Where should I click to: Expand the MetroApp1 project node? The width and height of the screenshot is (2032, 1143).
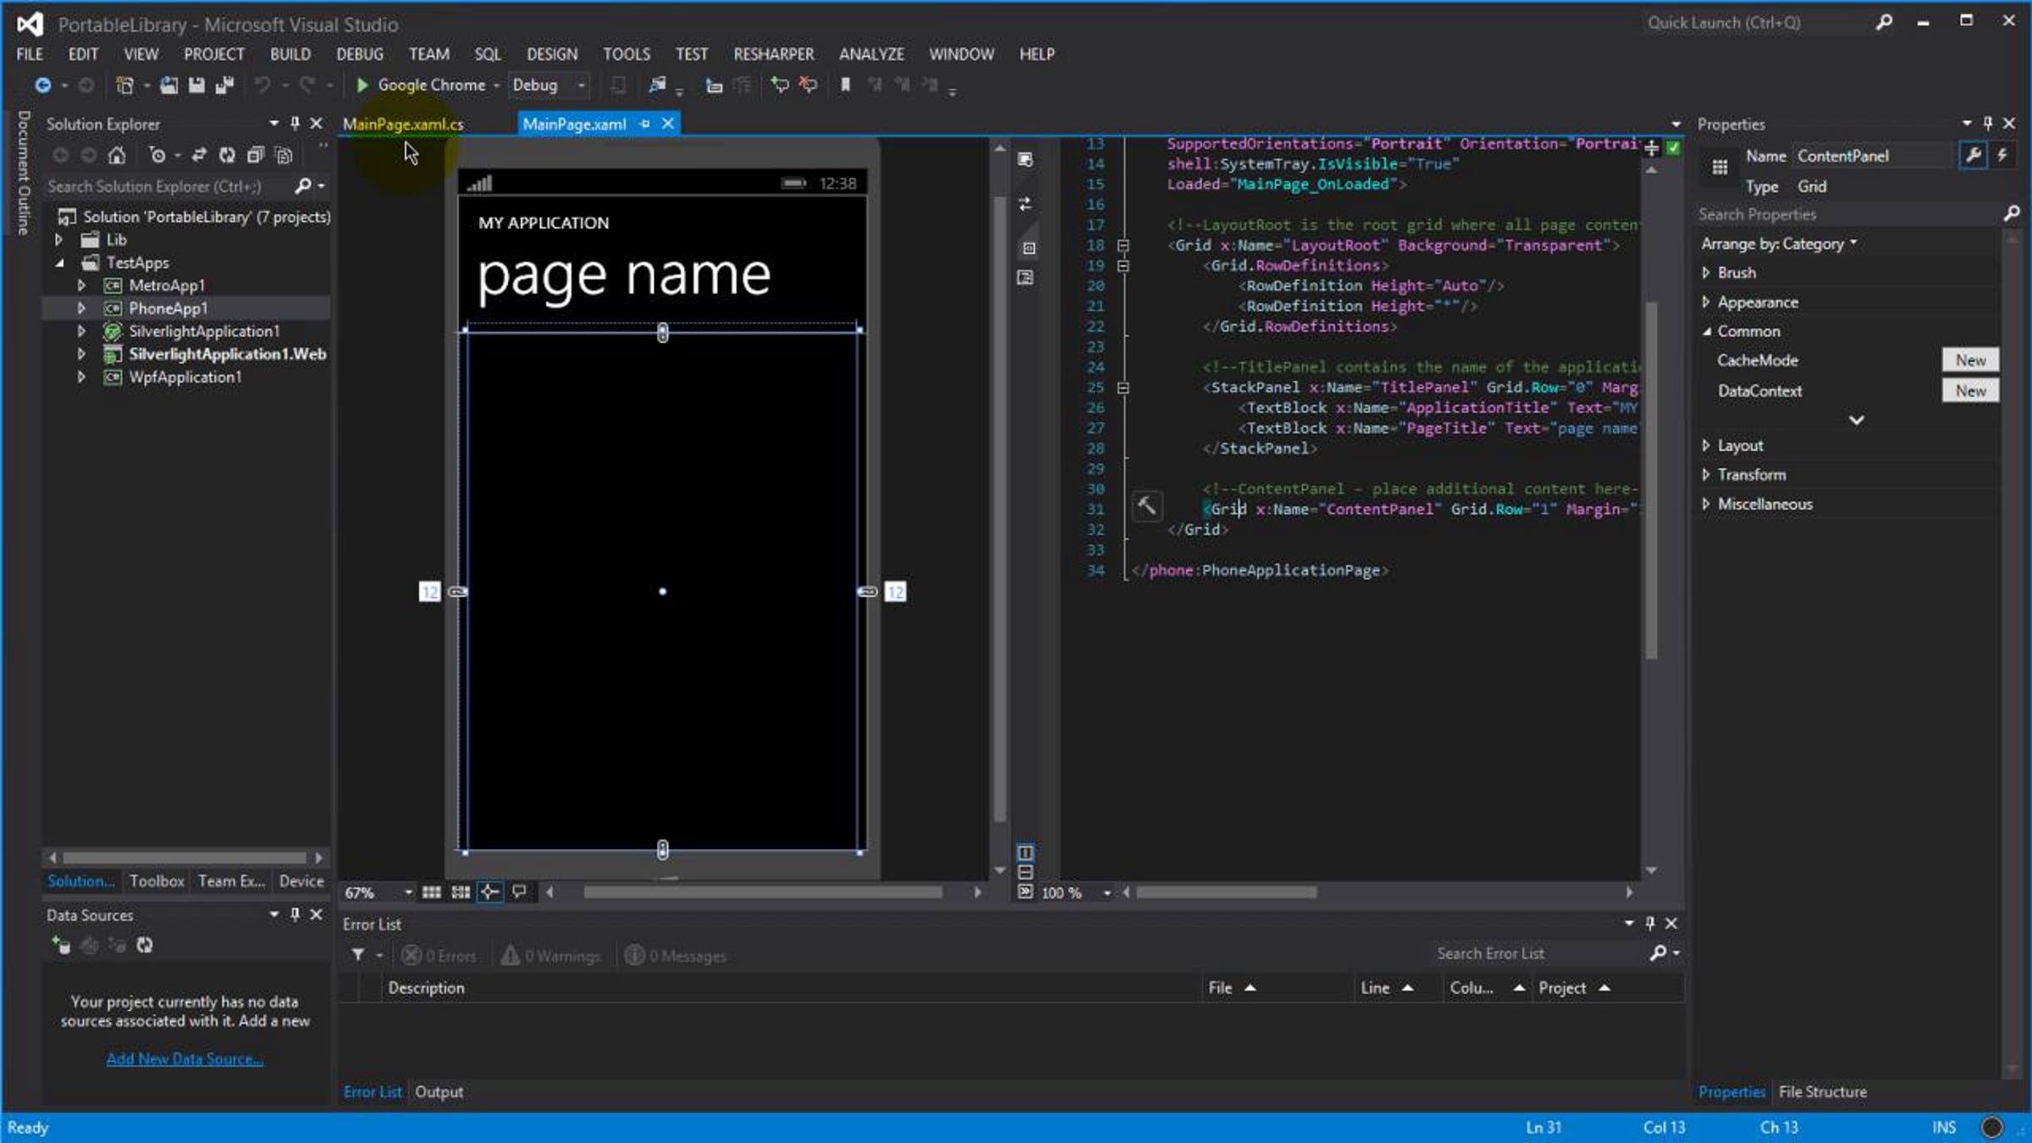81,285
